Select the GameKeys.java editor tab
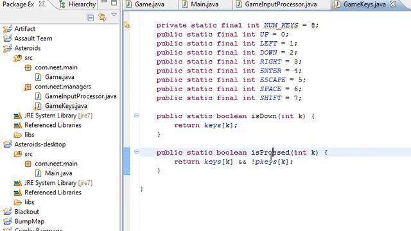This screenshot has width=411, height=231. [x=364, y=4]
